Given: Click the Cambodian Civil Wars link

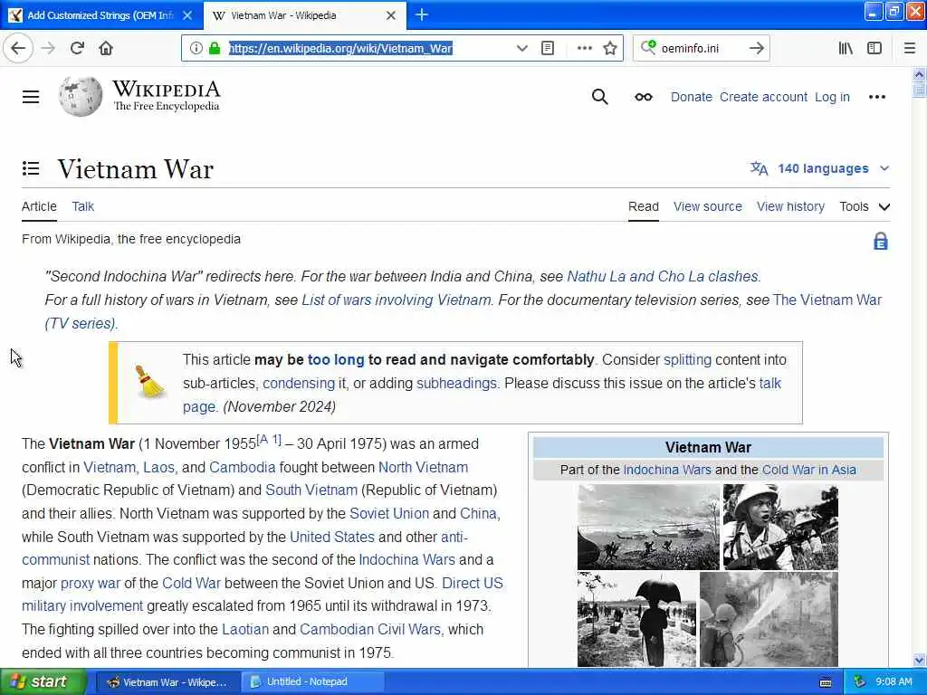Looking at the screenshot, I should (x=372, y=629).
